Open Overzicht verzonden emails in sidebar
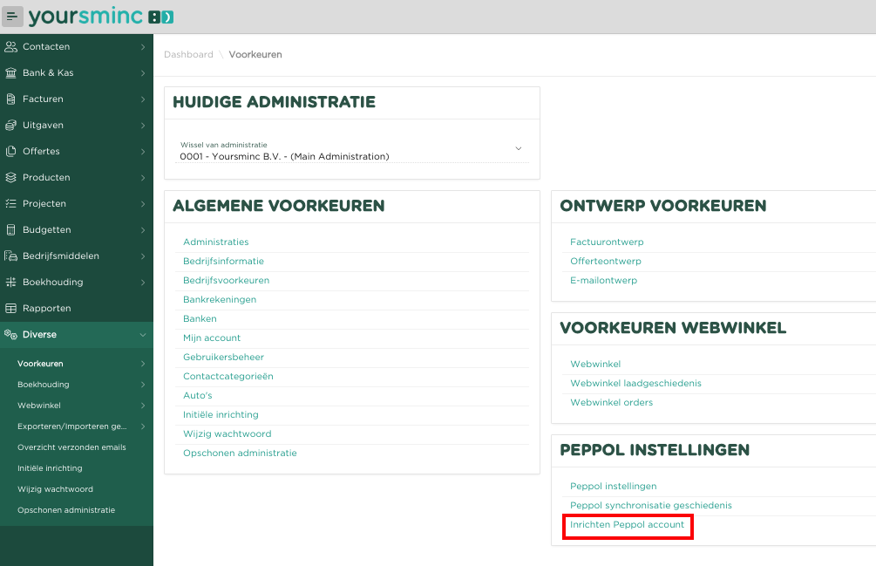Image resolution: width=876 pixels, height=566 pixels. [71, 447]
